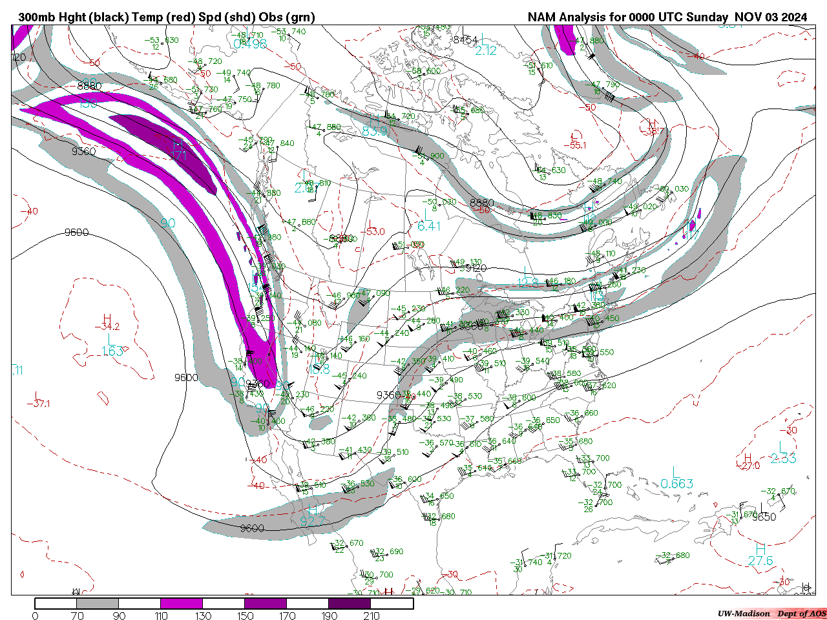This screenshot has height=620, width=827.
Task: Click the 9120 height contour label
Action: tap(475, 267)
